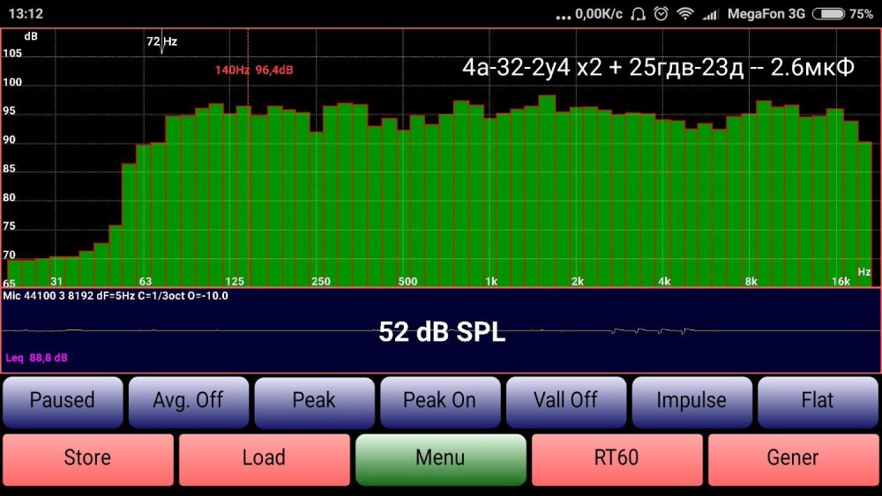Tap the Wi-Fi signal icon
Image resolution: width=882 pixels, height=496 pixels.
(x=685, y=14)
